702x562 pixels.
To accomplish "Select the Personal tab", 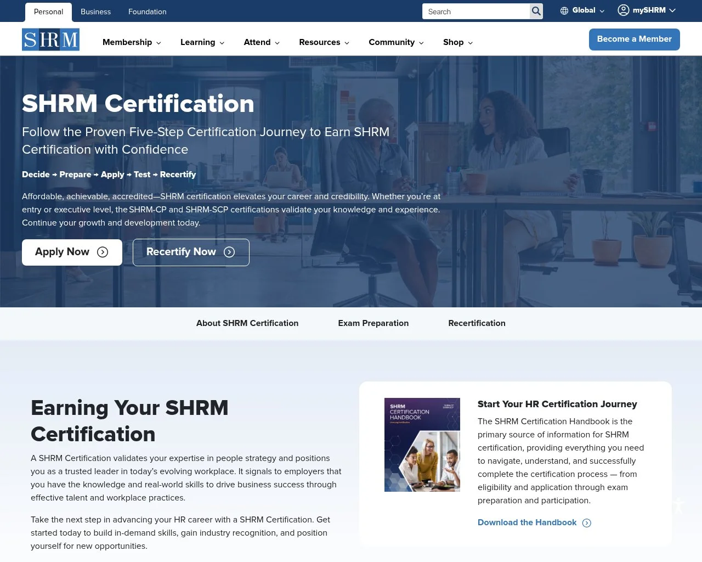I will (48, 12).
